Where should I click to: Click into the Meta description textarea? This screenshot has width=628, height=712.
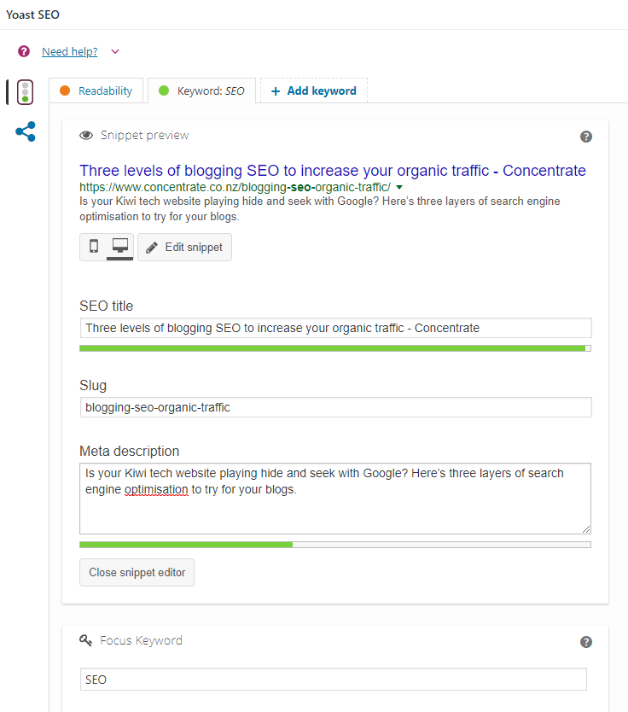point(335,499)
